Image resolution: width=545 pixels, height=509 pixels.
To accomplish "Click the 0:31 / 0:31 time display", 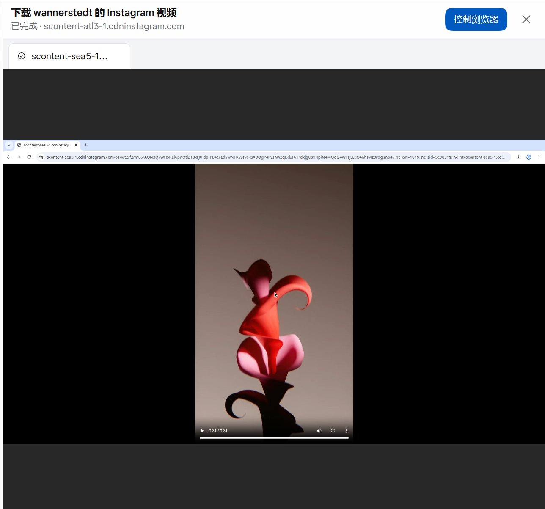I will (218, 431).
